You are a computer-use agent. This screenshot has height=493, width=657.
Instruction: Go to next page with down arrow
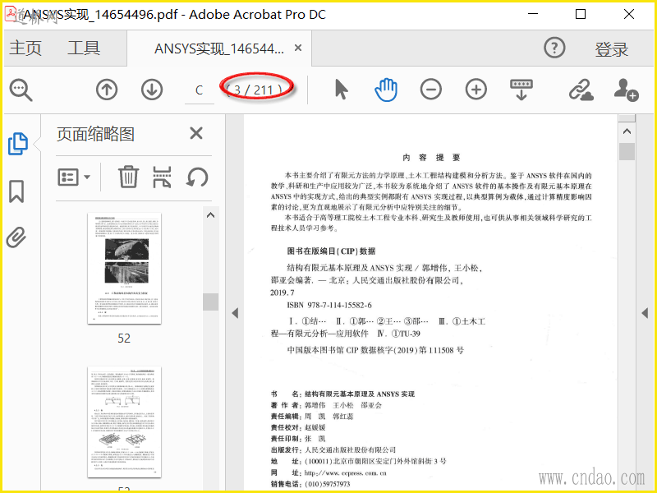[152, 90]
